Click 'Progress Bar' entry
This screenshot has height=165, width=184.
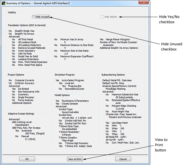coord(75,86)
